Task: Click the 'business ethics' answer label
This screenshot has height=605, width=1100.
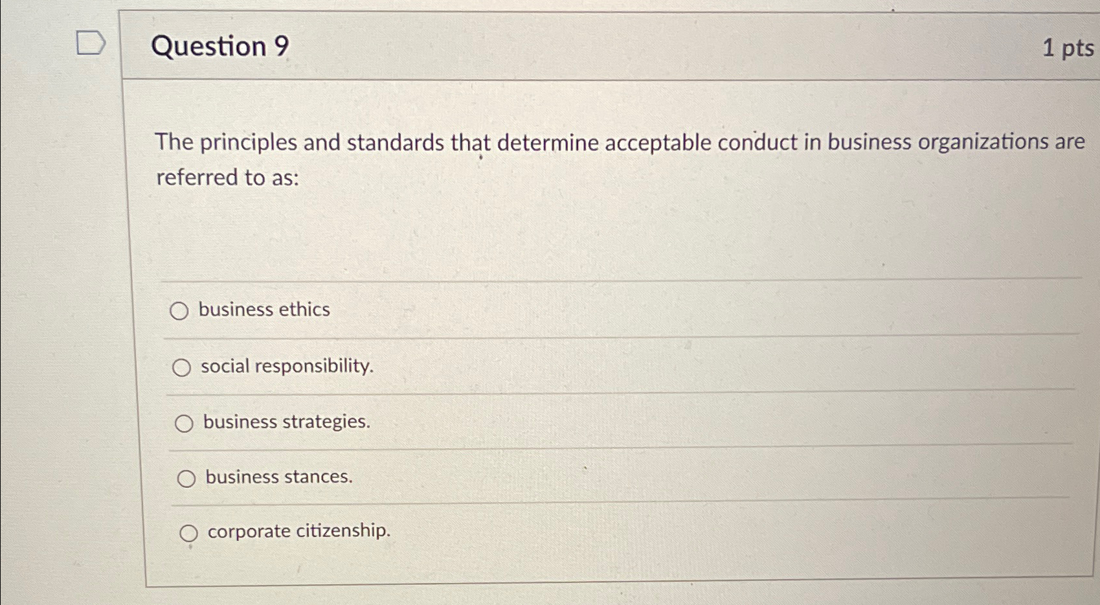Action: pos(265,310)
